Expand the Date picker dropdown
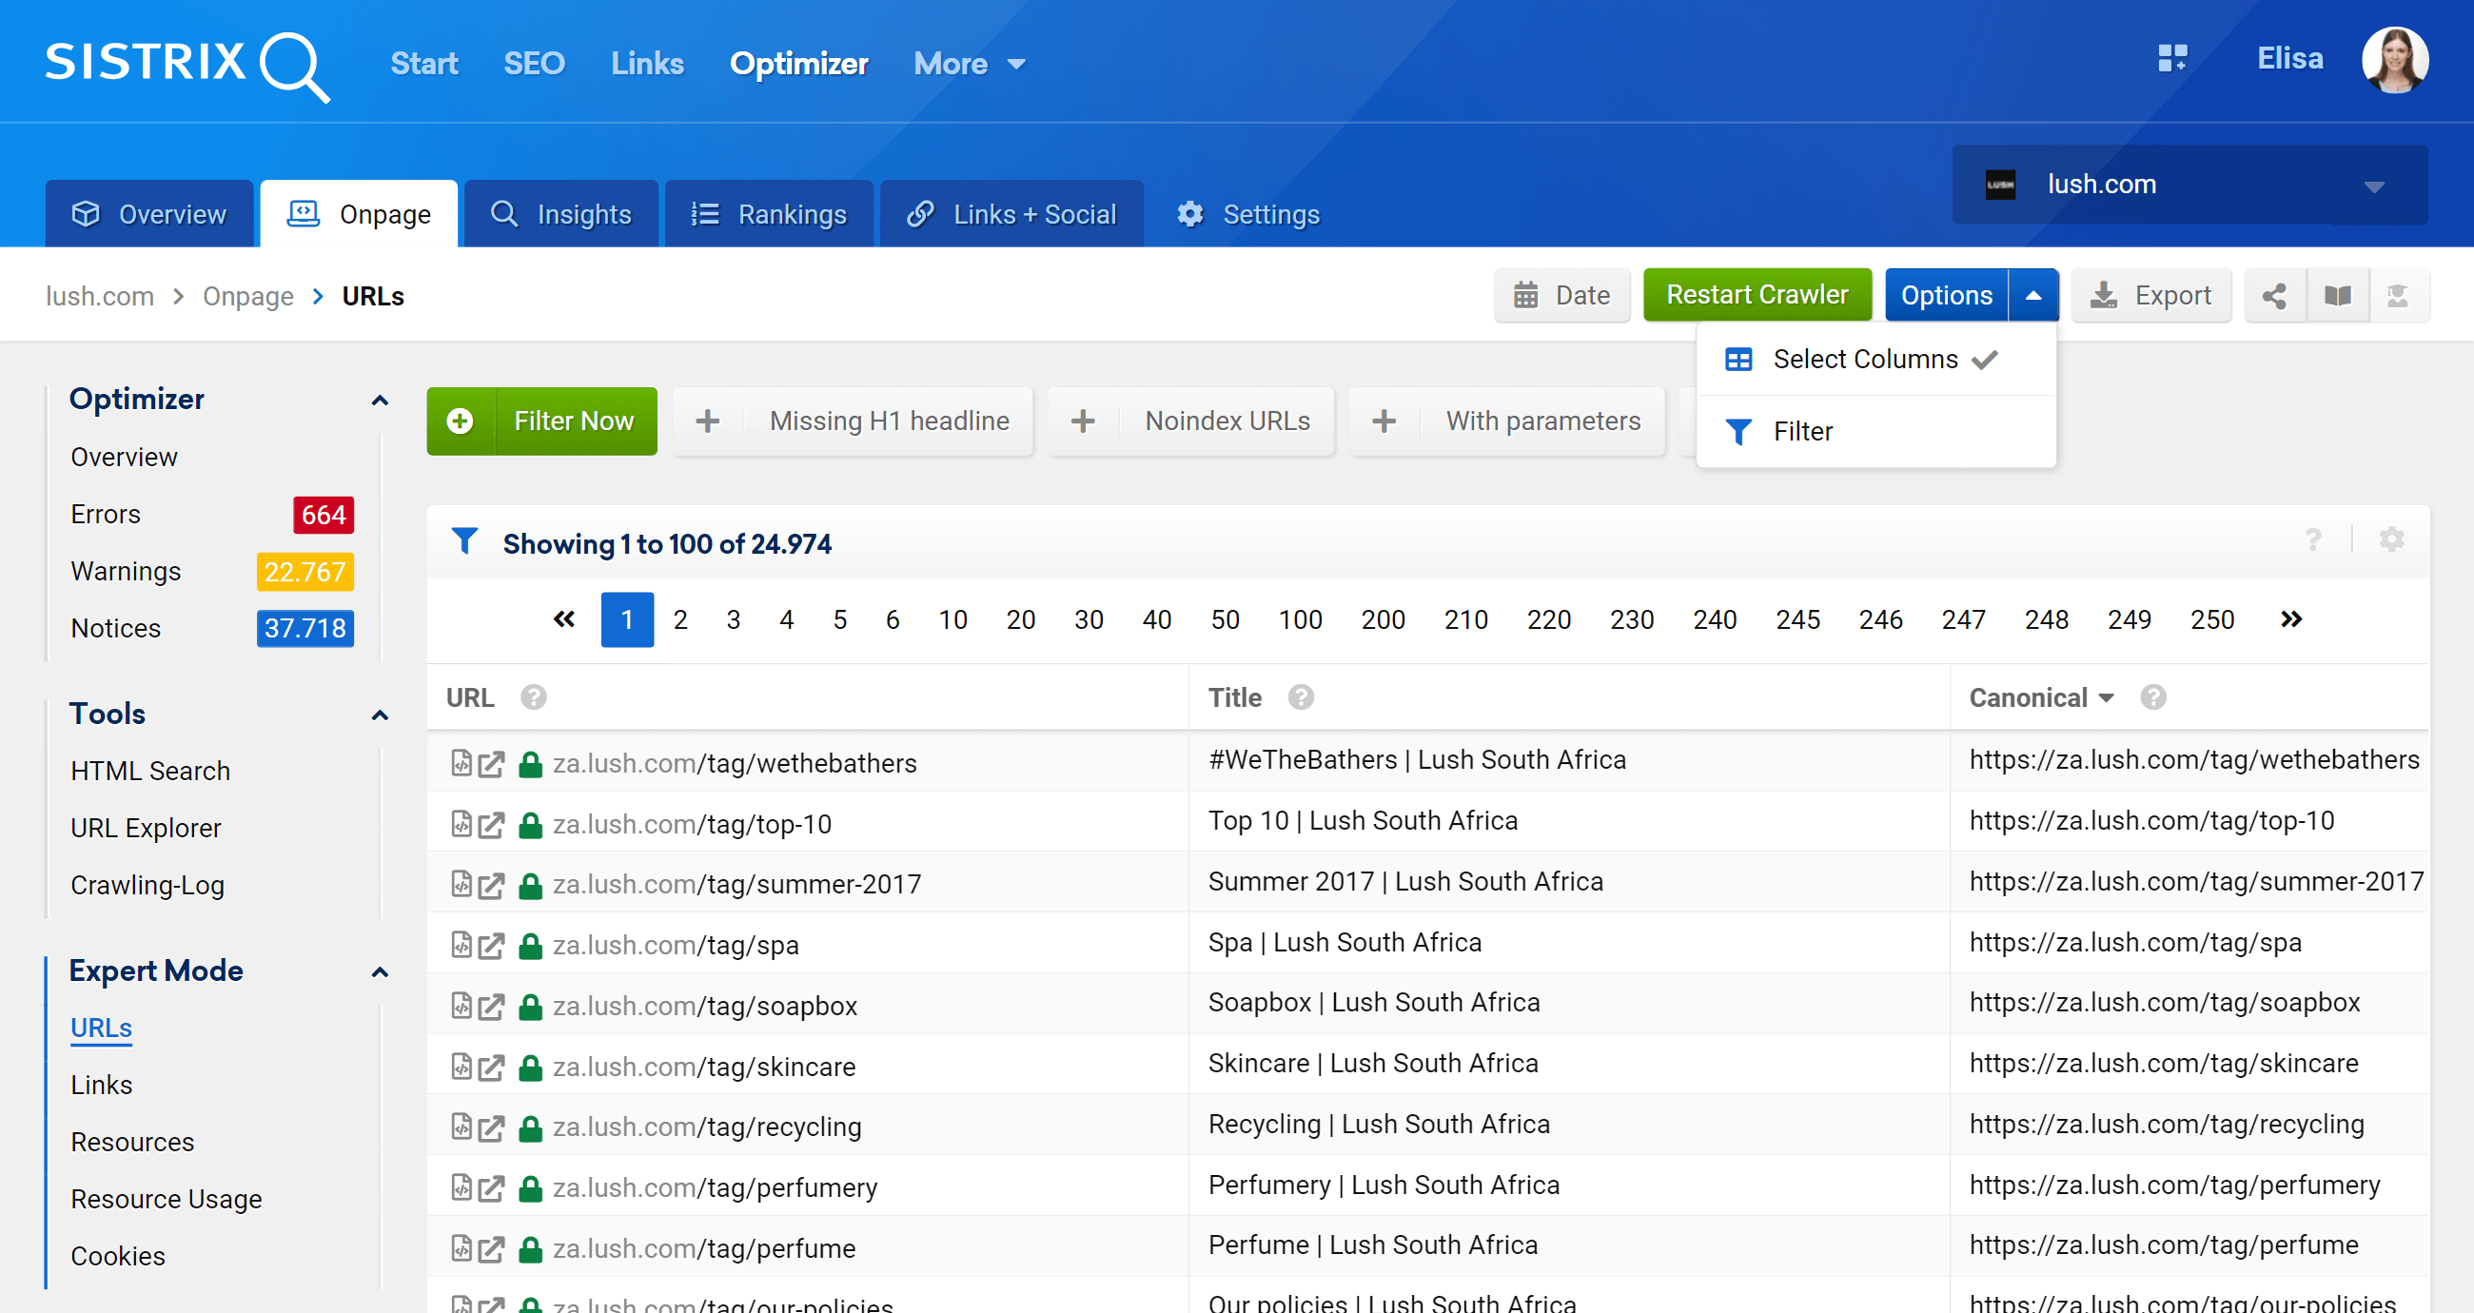The image size is (2474, 1313). tap(1558, 296)
